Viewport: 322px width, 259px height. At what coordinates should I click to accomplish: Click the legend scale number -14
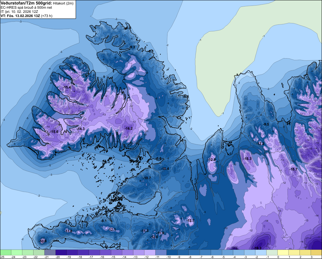pyautogui.click(x=125, y=257)
